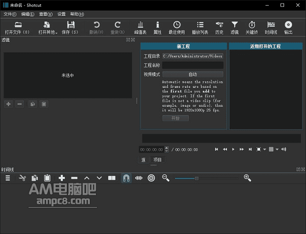
Task: Increase timecode with spinner up arrow
Action: coord(166,148)
